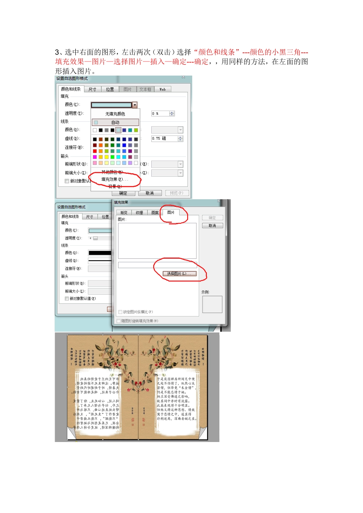Choose the brown swatch in the palette

(x=101, y=139)
